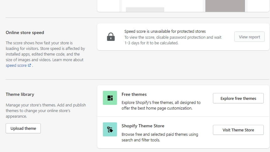Image resolution: width=270 pixels, height=152 pixels.
Task: Click the teal Shopify Theme Store icon
Action: pyautogui.click(x=110, y=130)
